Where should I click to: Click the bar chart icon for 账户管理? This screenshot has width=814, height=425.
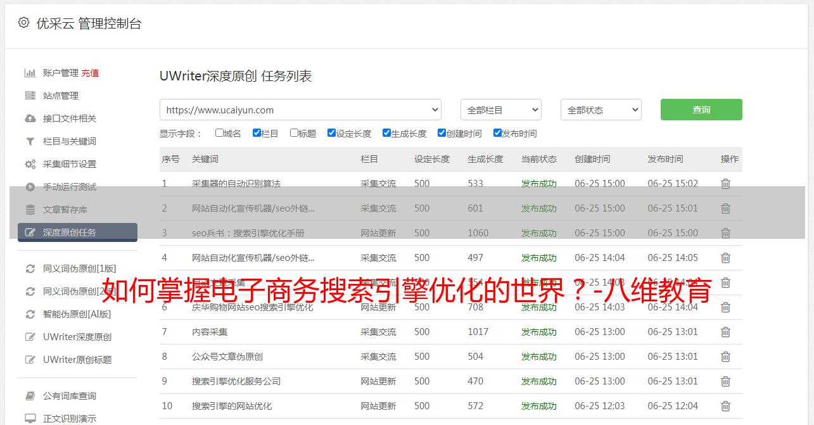pos(30,73)
